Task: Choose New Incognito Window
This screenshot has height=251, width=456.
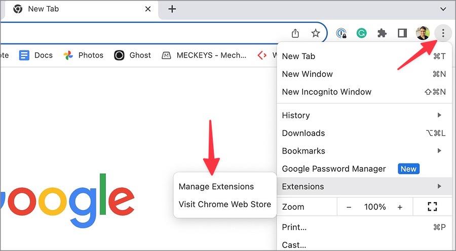Action: 364,92
